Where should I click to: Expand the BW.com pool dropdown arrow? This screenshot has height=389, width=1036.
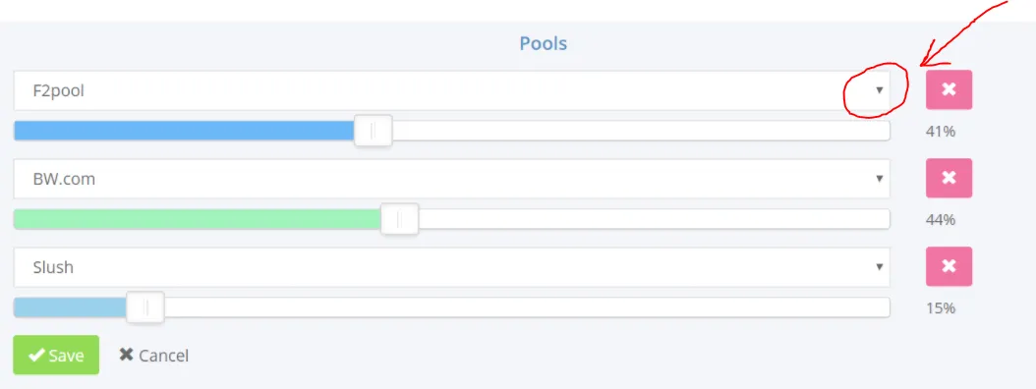pyautogui.click(x=880, y=179)
